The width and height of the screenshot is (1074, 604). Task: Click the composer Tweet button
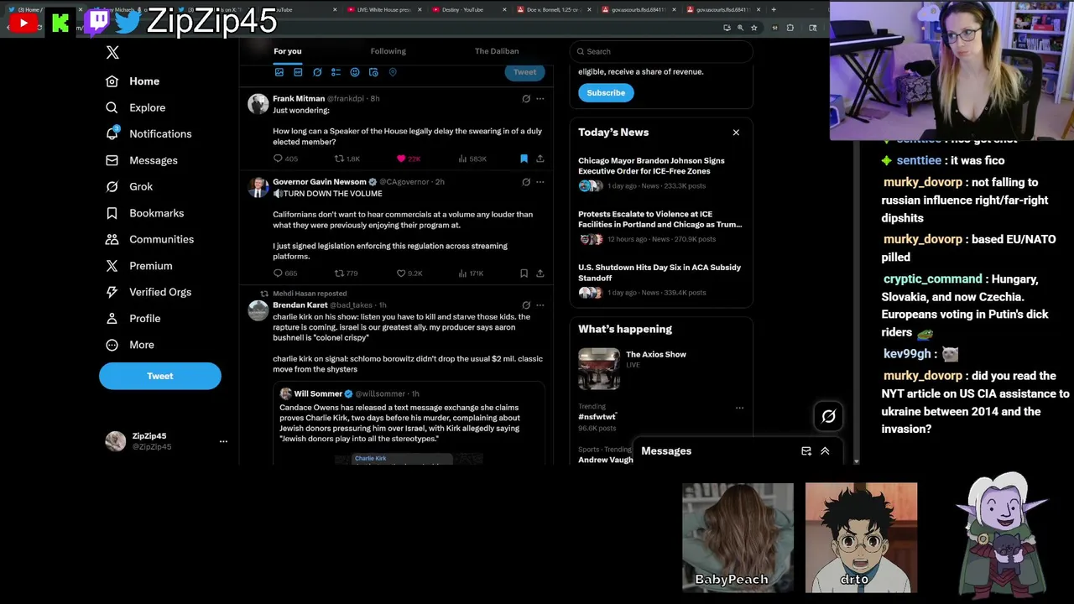point(524,72)
